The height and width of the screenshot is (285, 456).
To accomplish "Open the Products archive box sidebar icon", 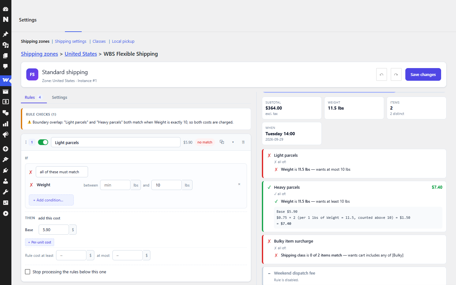I will [5, 92].
